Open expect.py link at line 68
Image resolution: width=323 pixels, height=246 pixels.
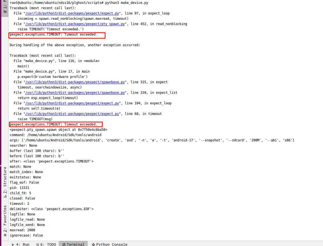[72, 114]
